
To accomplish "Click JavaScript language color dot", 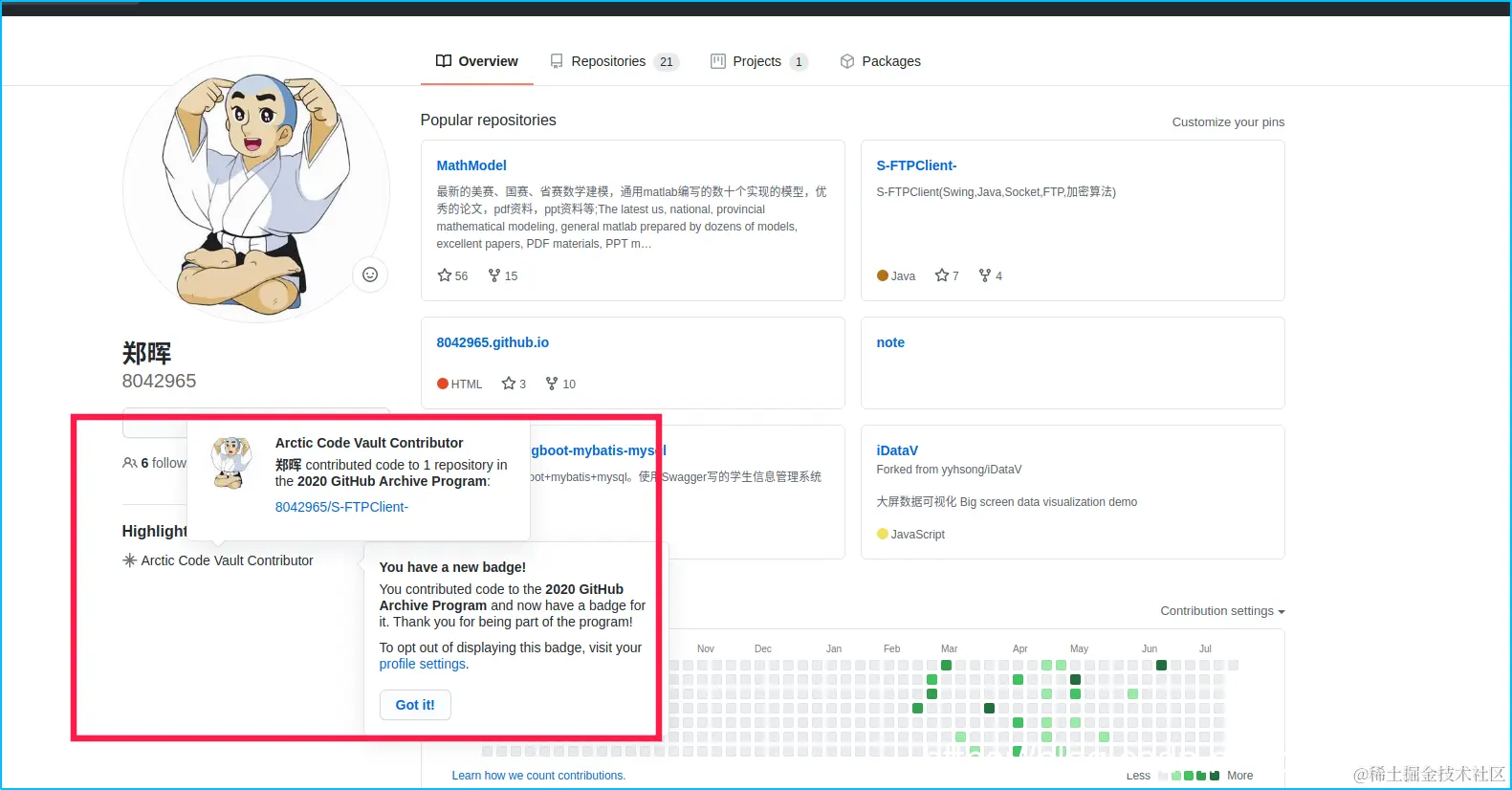I will coord(883,534).
